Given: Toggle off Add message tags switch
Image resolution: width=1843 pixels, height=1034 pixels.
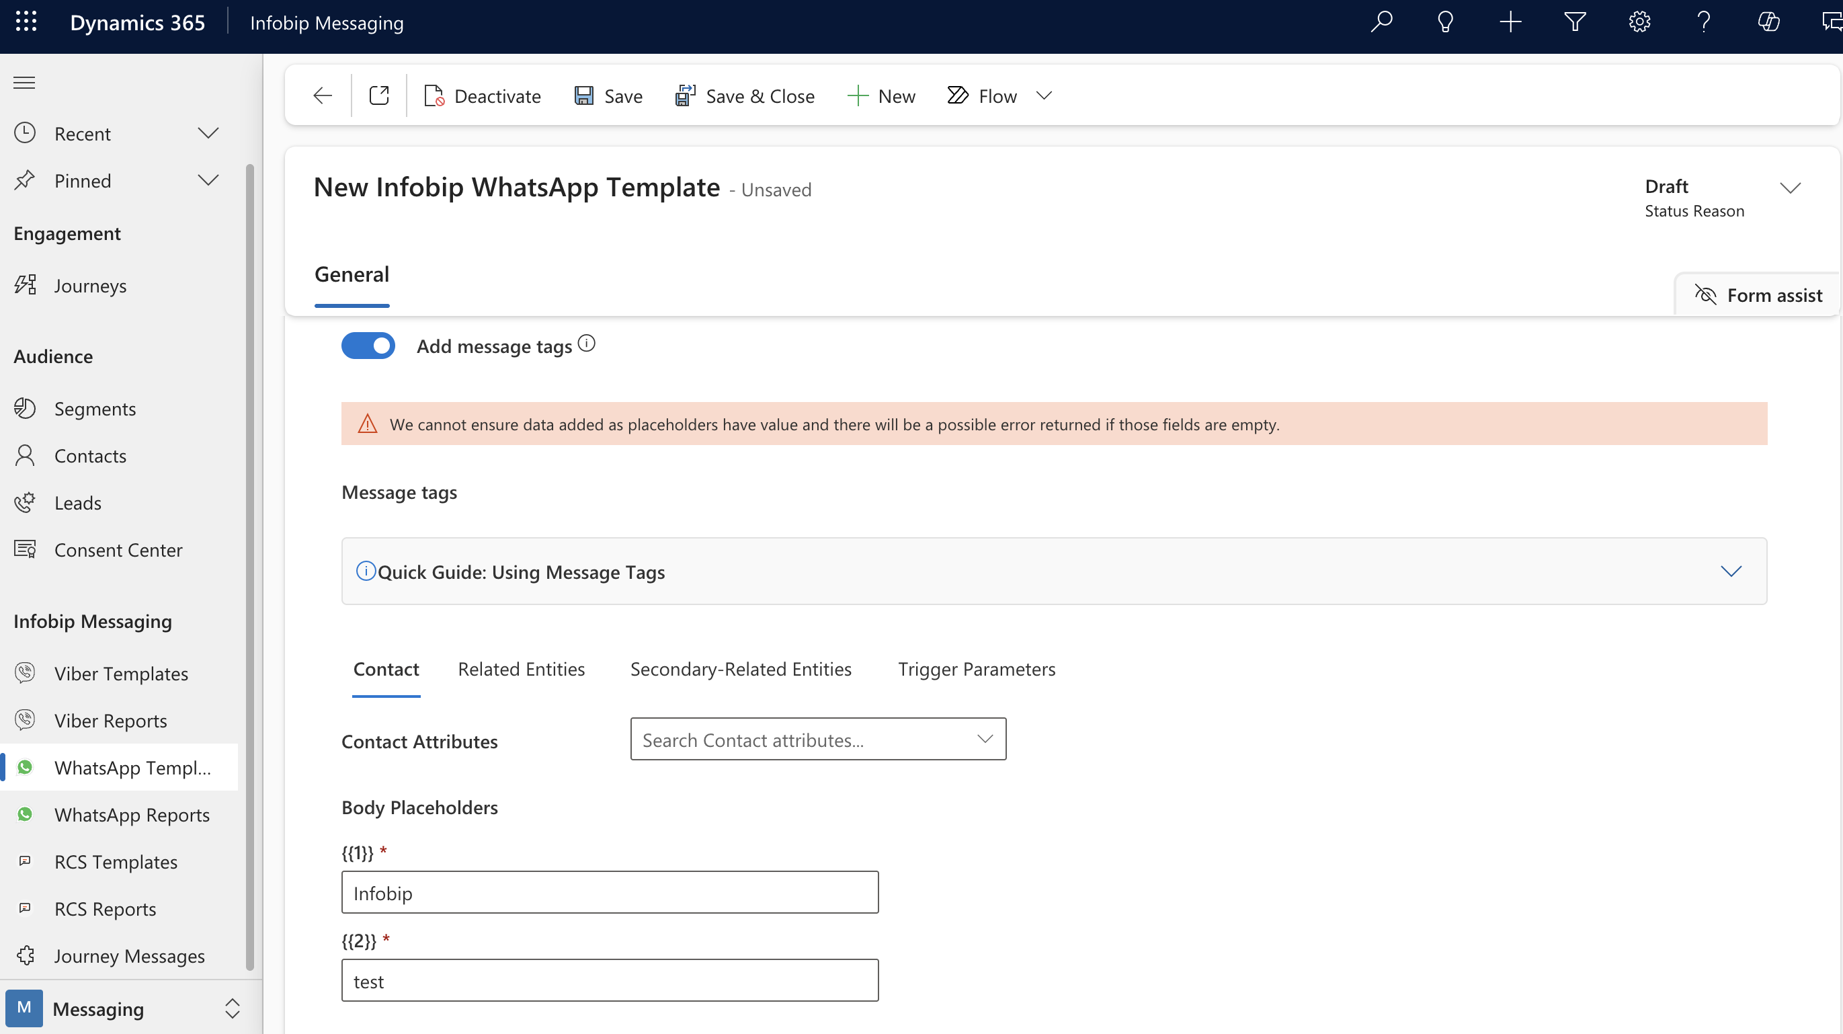Looking at the screenshot, I should coord(368,346).
